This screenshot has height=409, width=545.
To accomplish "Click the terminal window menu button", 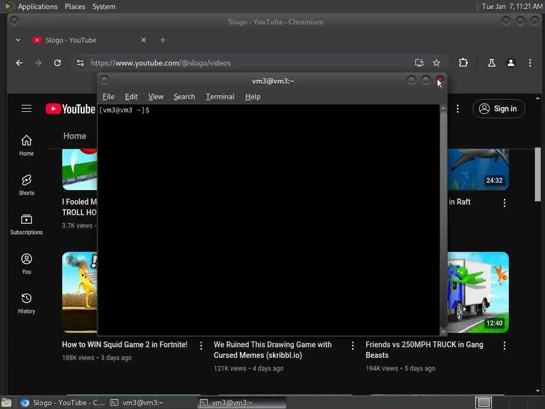I will [104, 81].
